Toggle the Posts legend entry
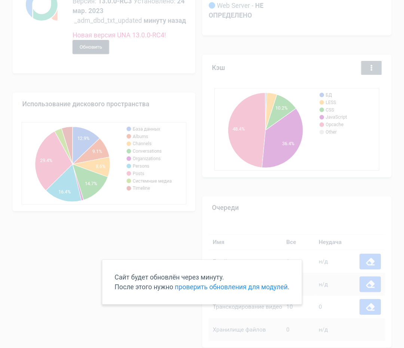404x348 pixels. [138, 174]
